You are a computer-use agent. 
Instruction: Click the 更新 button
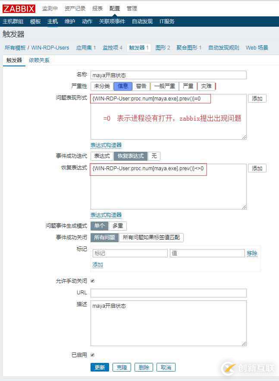tap(100, 367)
